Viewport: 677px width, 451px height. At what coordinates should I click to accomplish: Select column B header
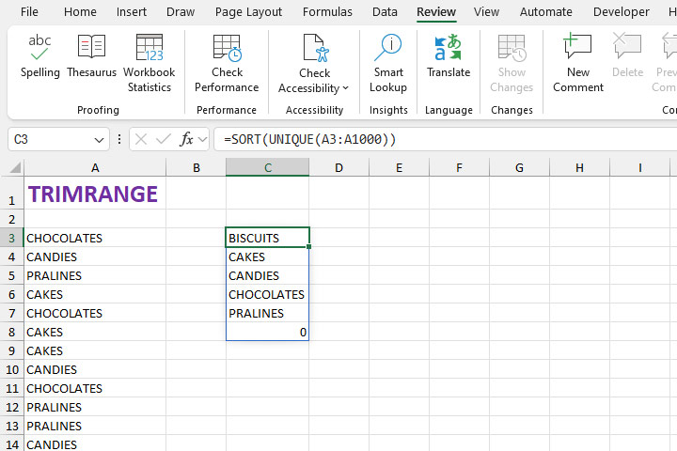coord(196,167)
